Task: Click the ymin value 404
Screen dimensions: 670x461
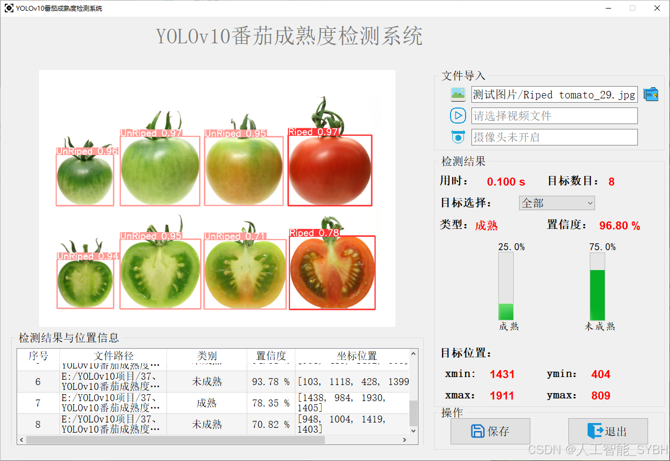Action: point(601,374)
